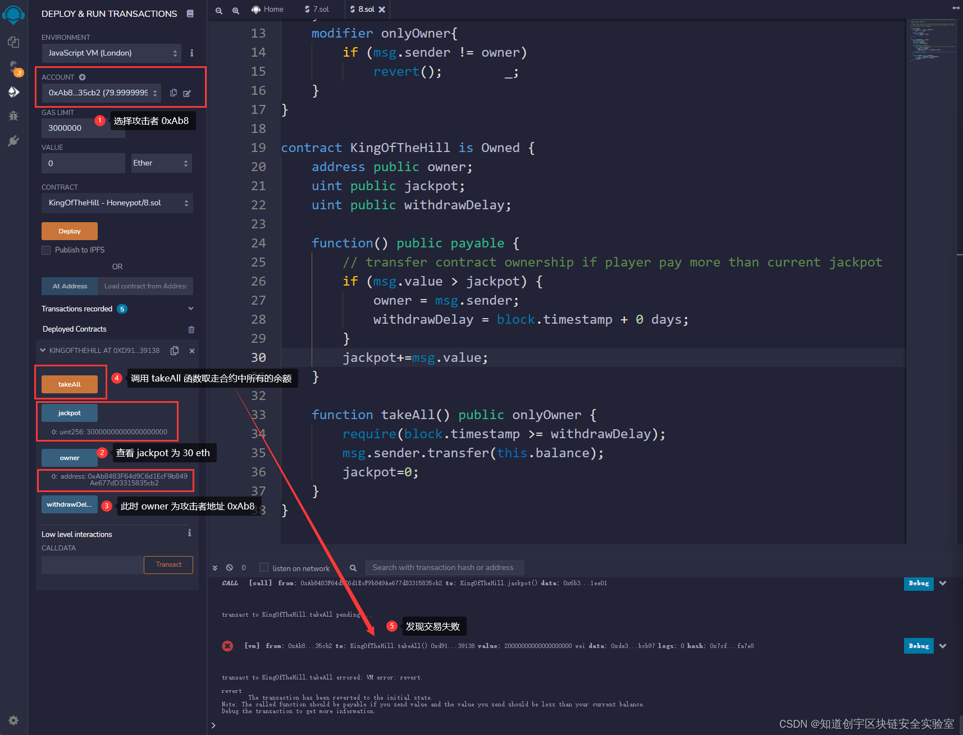963x735 pixels.
Task: Remove the deployed KingOfTheHill instance
Action: coord(192,351)
